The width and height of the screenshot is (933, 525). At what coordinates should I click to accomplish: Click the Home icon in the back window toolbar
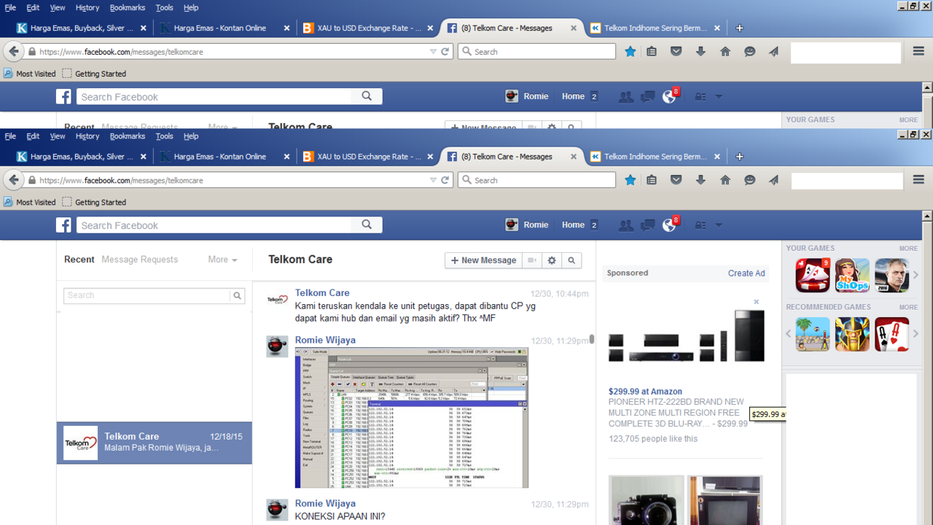point(725,52)
